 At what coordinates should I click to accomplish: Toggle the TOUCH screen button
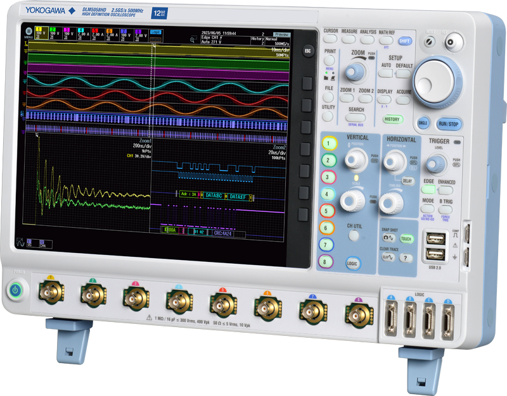pos(406,239)
